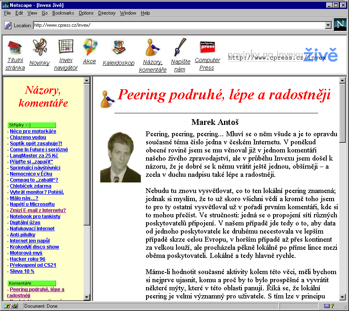Image resolution: width=349 pixels, height=311 pixels.
Task: Visit the Computer Press text link
Action: click(207, 64)
